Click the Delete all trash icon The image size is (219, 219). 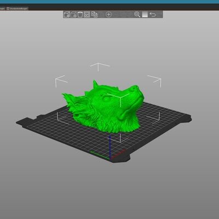(x=80, y=14)
